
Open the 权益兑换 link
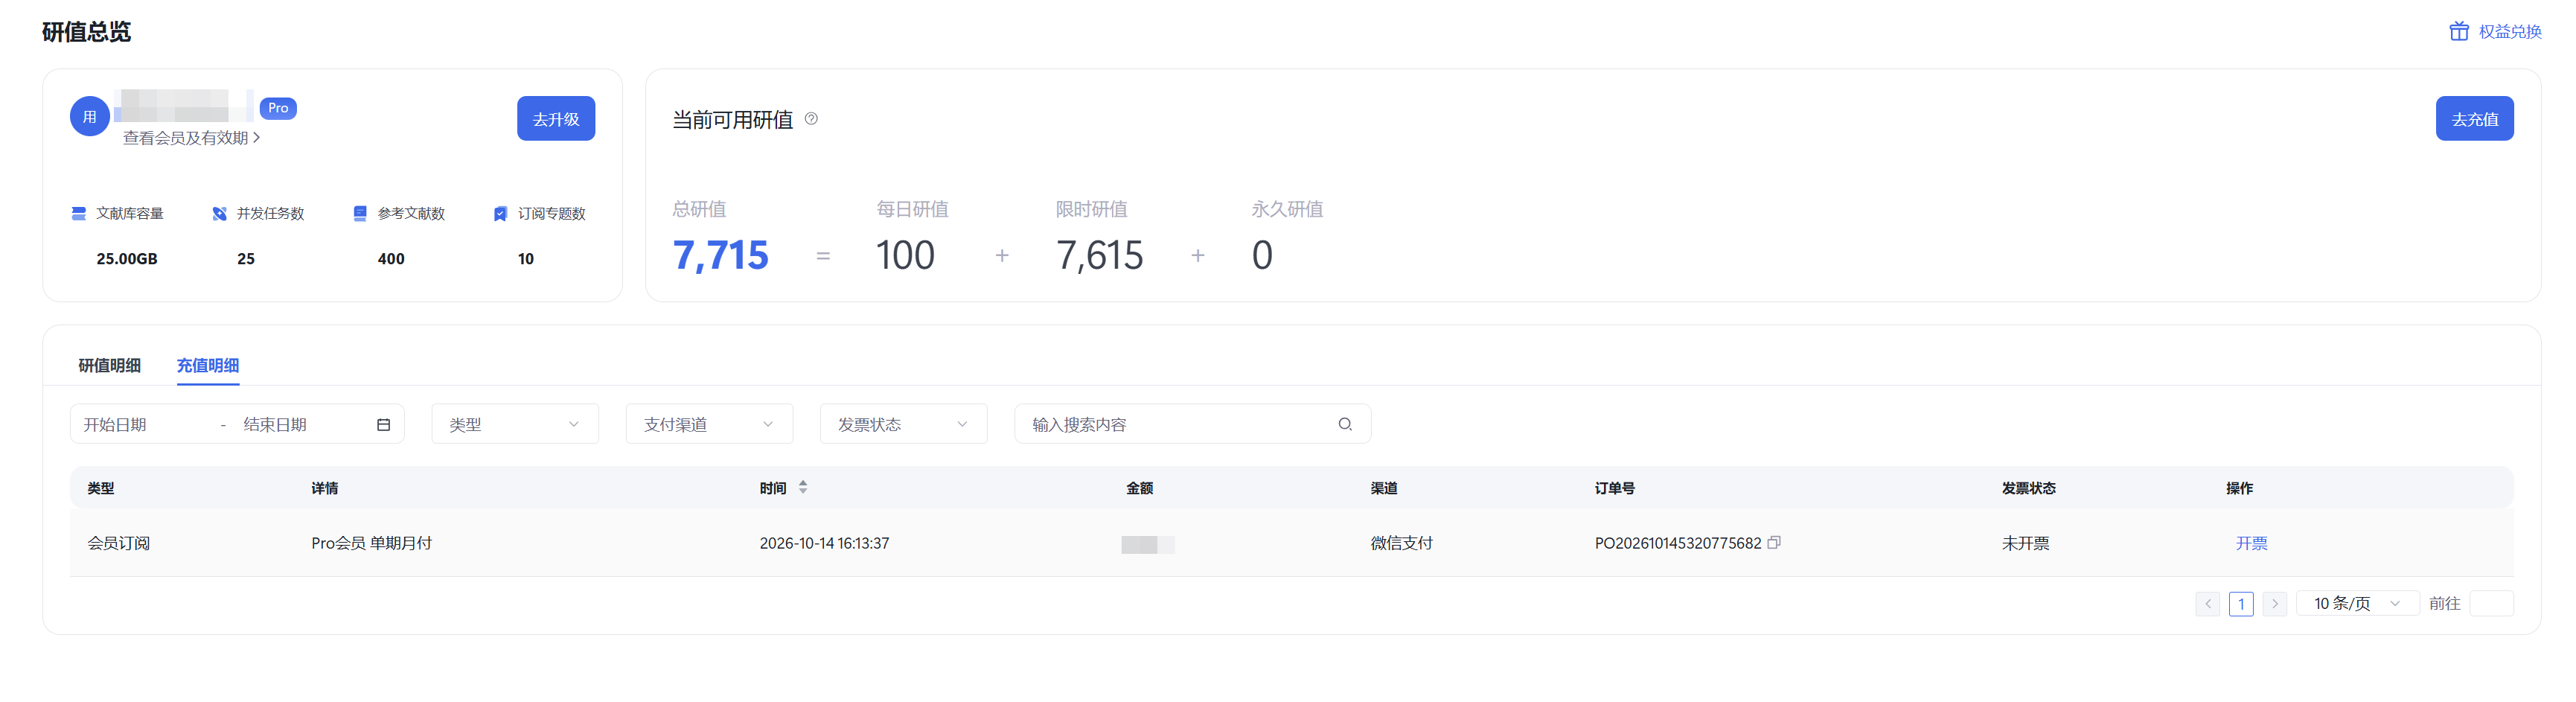point(2509,31)
